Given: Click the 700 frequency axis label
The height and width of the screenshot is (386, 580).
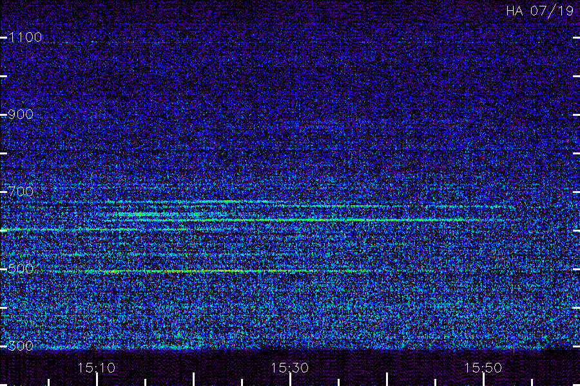Looking at the screenshot, I should click(x=21, y=191).
